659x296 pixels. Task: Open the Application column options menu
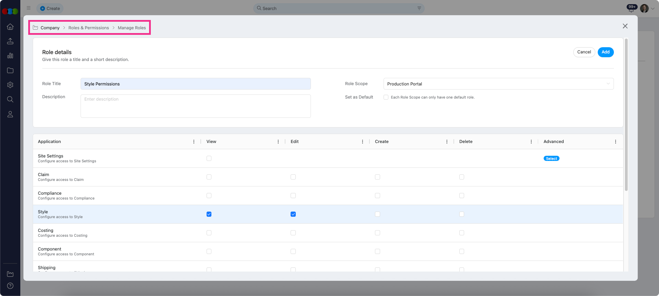point(194,142)
